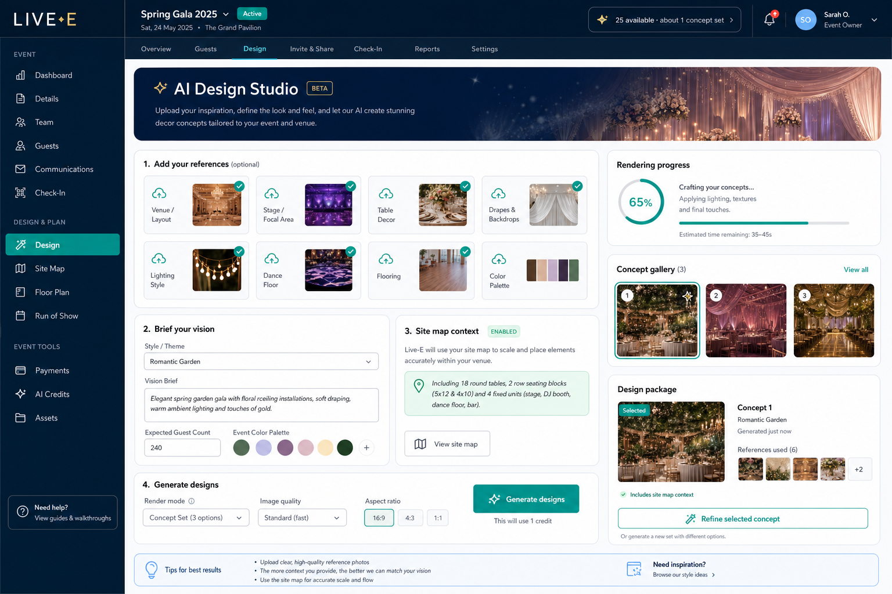The image size is (892, 594).
Task: Click View all in Concept gallery
Action: [856, 270]
